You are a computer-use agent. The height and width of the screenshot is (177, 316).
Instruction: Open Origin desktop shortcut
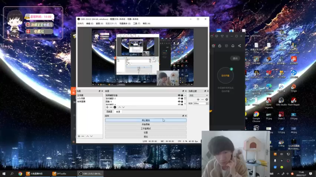[x=294, y=88]
